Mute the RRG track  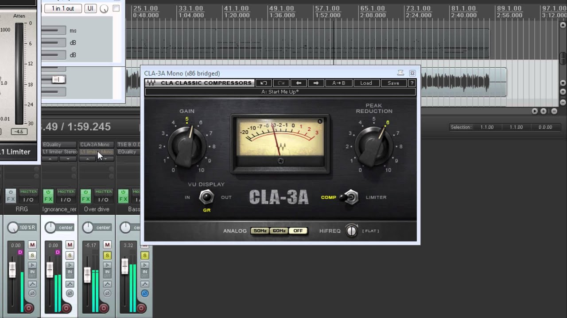pos(32,245)
